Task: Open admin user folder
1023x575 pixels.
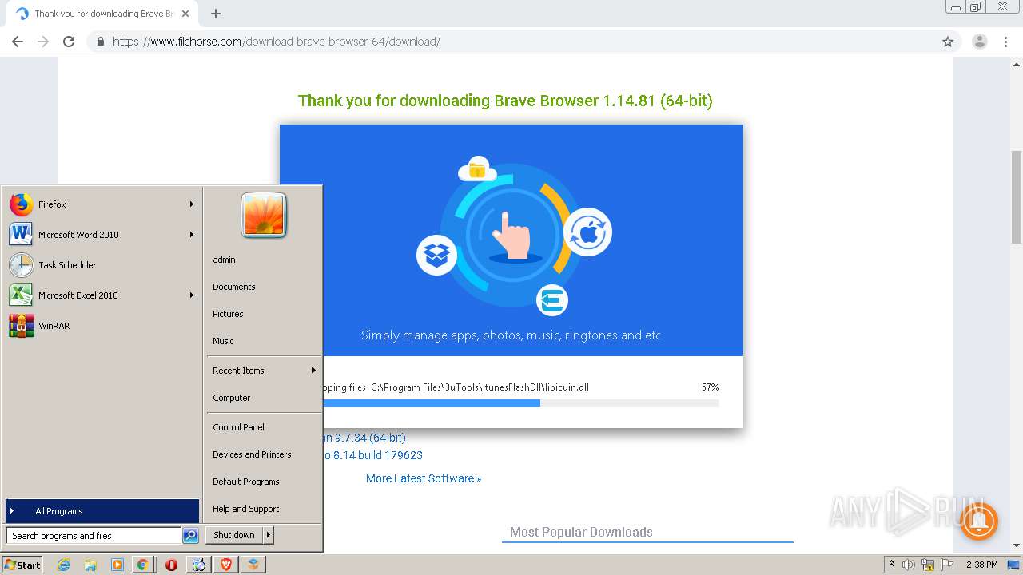Action: click(224, 260)
